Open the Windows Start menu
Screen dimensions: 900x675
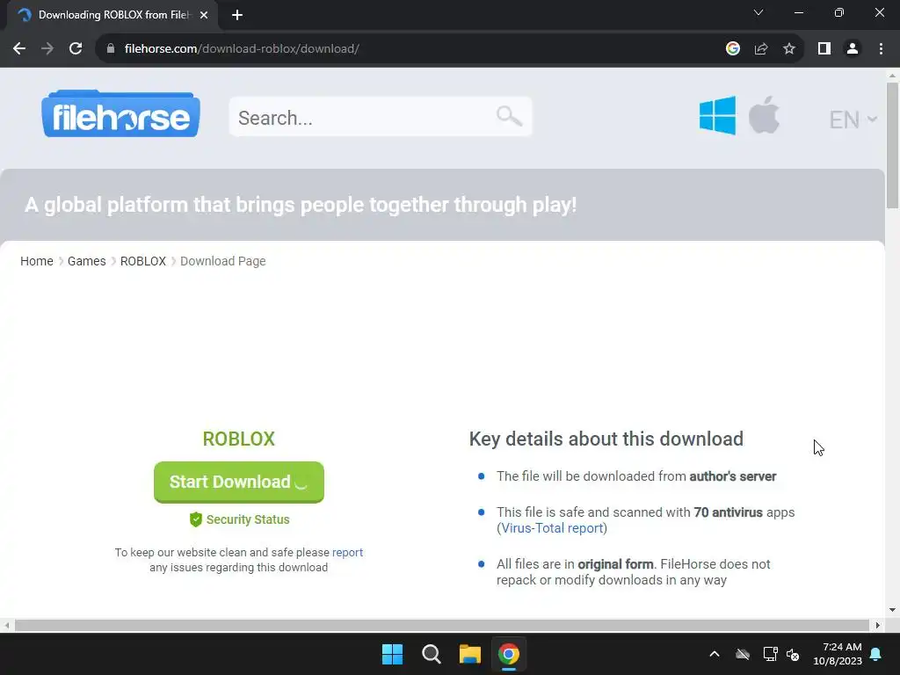pyautogui.click(x=393, y=654)
